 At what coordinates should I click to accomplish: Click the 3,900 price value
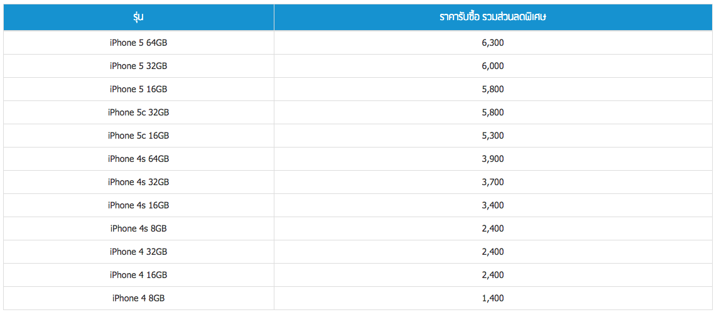coord(493,159)
